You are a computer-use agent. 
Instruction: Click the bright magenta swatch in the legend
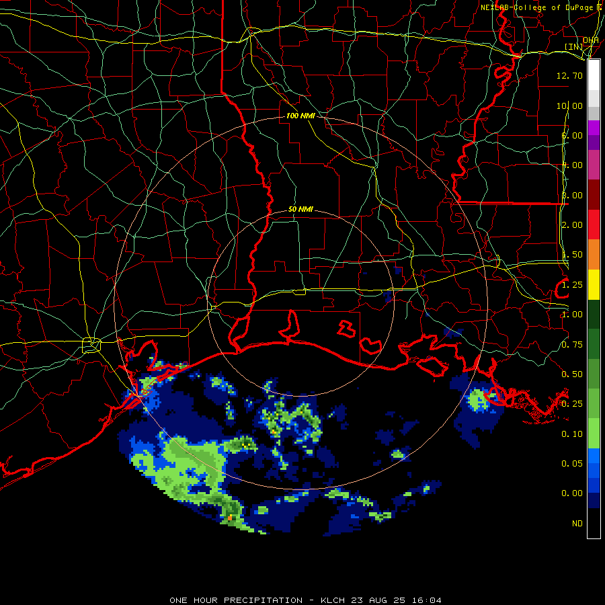point(594,128)
